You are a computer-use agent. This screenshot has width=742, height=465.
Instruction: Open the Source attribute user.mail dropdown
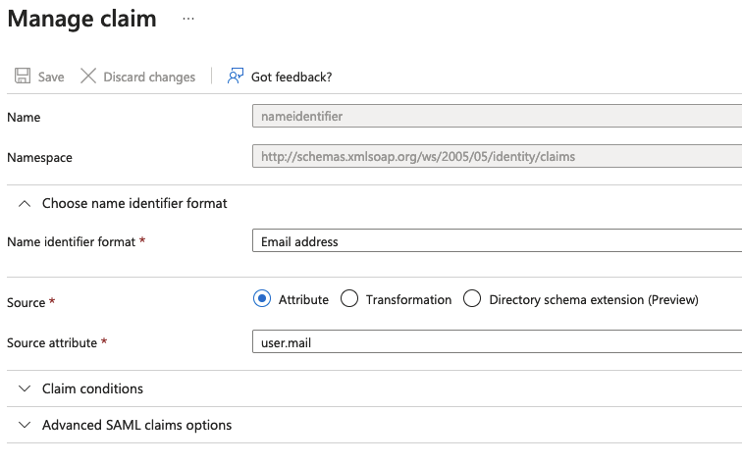[x=496, y=341]
